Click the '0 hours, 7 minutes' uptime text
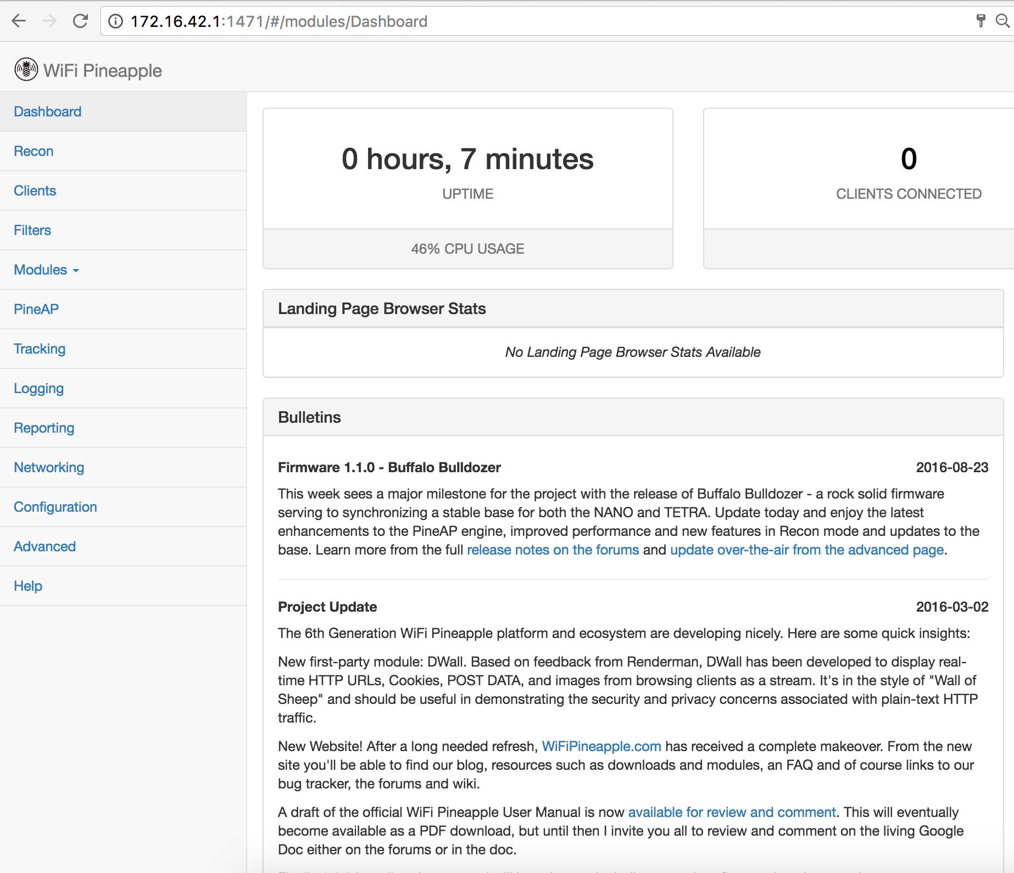 click(x=468, y=159)
